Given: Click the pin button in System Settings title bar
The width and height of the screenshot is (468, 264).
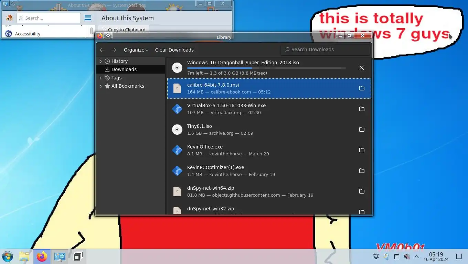Looking at the screenshot, I should point(13,3).
